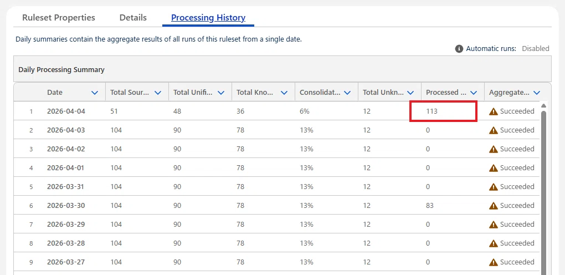Viewport: 565px width, 275px height.
Task: Click Succeeded status in 2026-03-30 row
Action: click(x=517, y=205)
